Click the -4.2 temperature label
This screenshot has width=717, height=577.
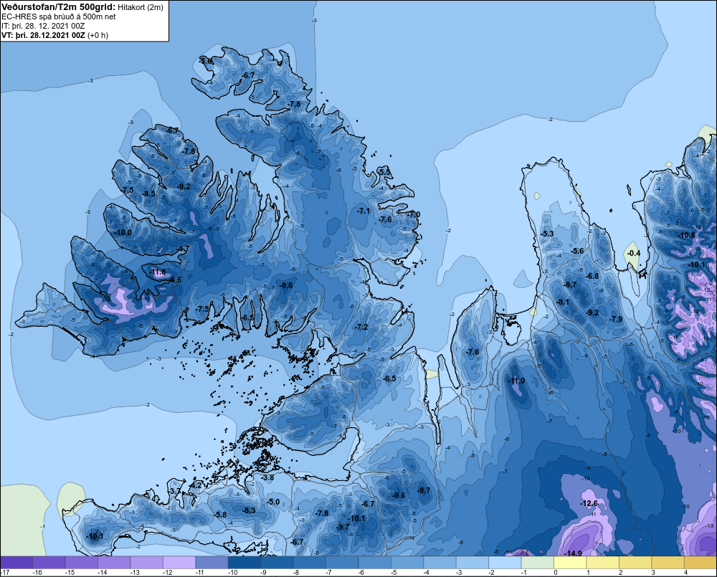pyautogui.click(x=195, y=485)
